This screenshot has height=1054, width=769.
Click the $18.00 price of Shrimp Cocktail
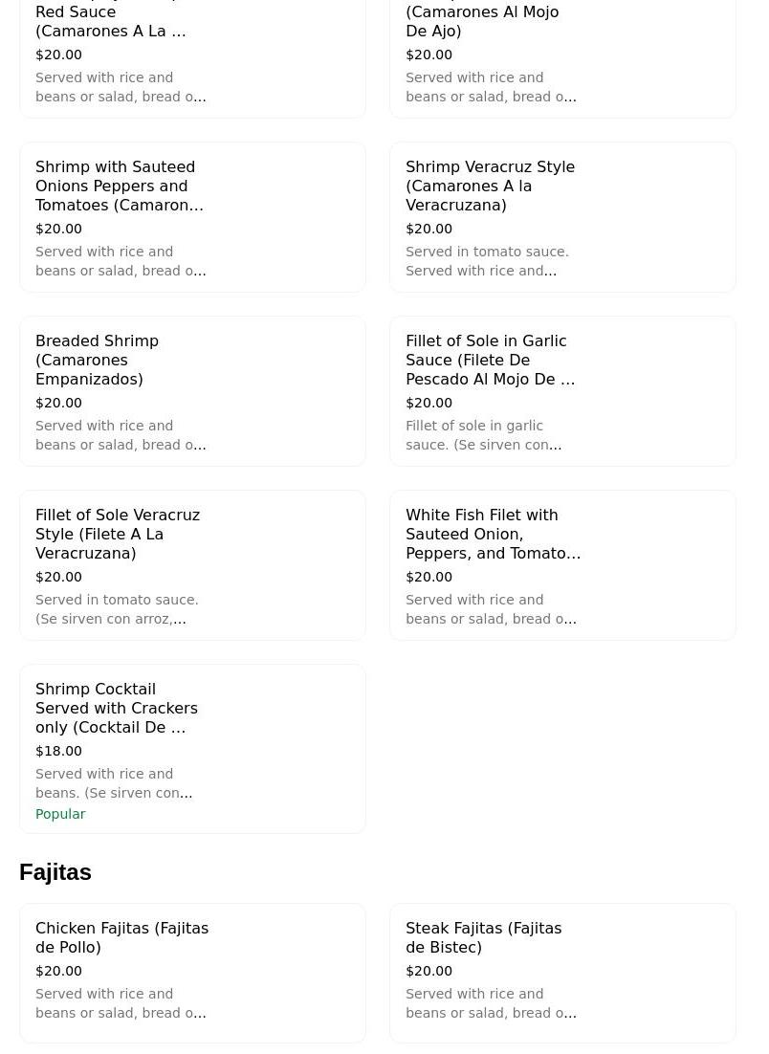(58, 751)
